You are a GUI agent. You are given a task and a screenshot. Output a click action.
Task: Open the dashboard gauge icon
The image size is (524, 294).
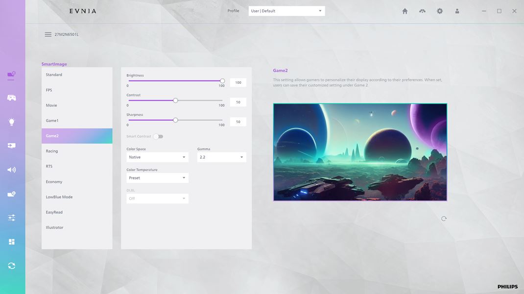pyautogui.click(x=423, y=11)
